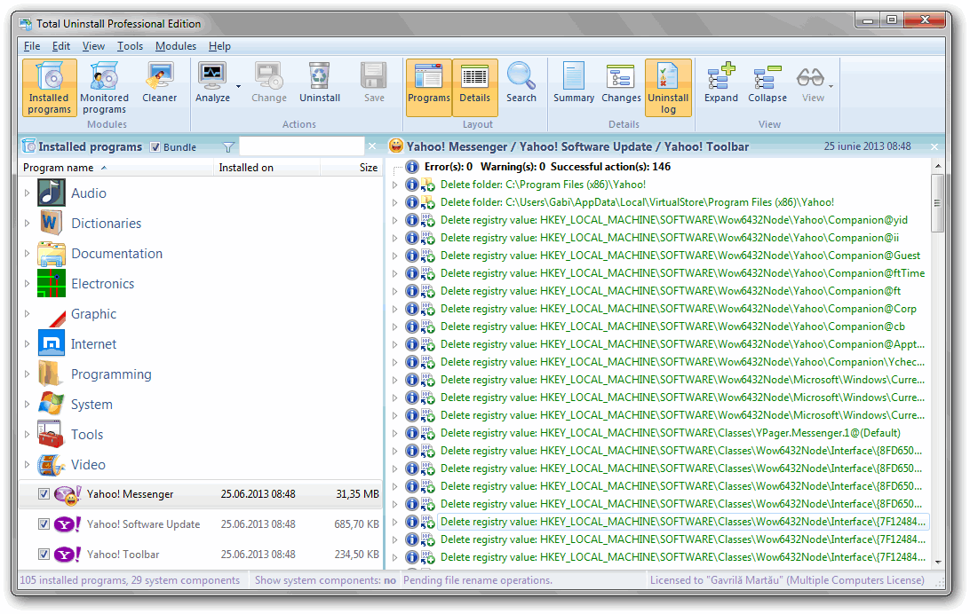Open the Modules menu

click(x=175, y=46)
